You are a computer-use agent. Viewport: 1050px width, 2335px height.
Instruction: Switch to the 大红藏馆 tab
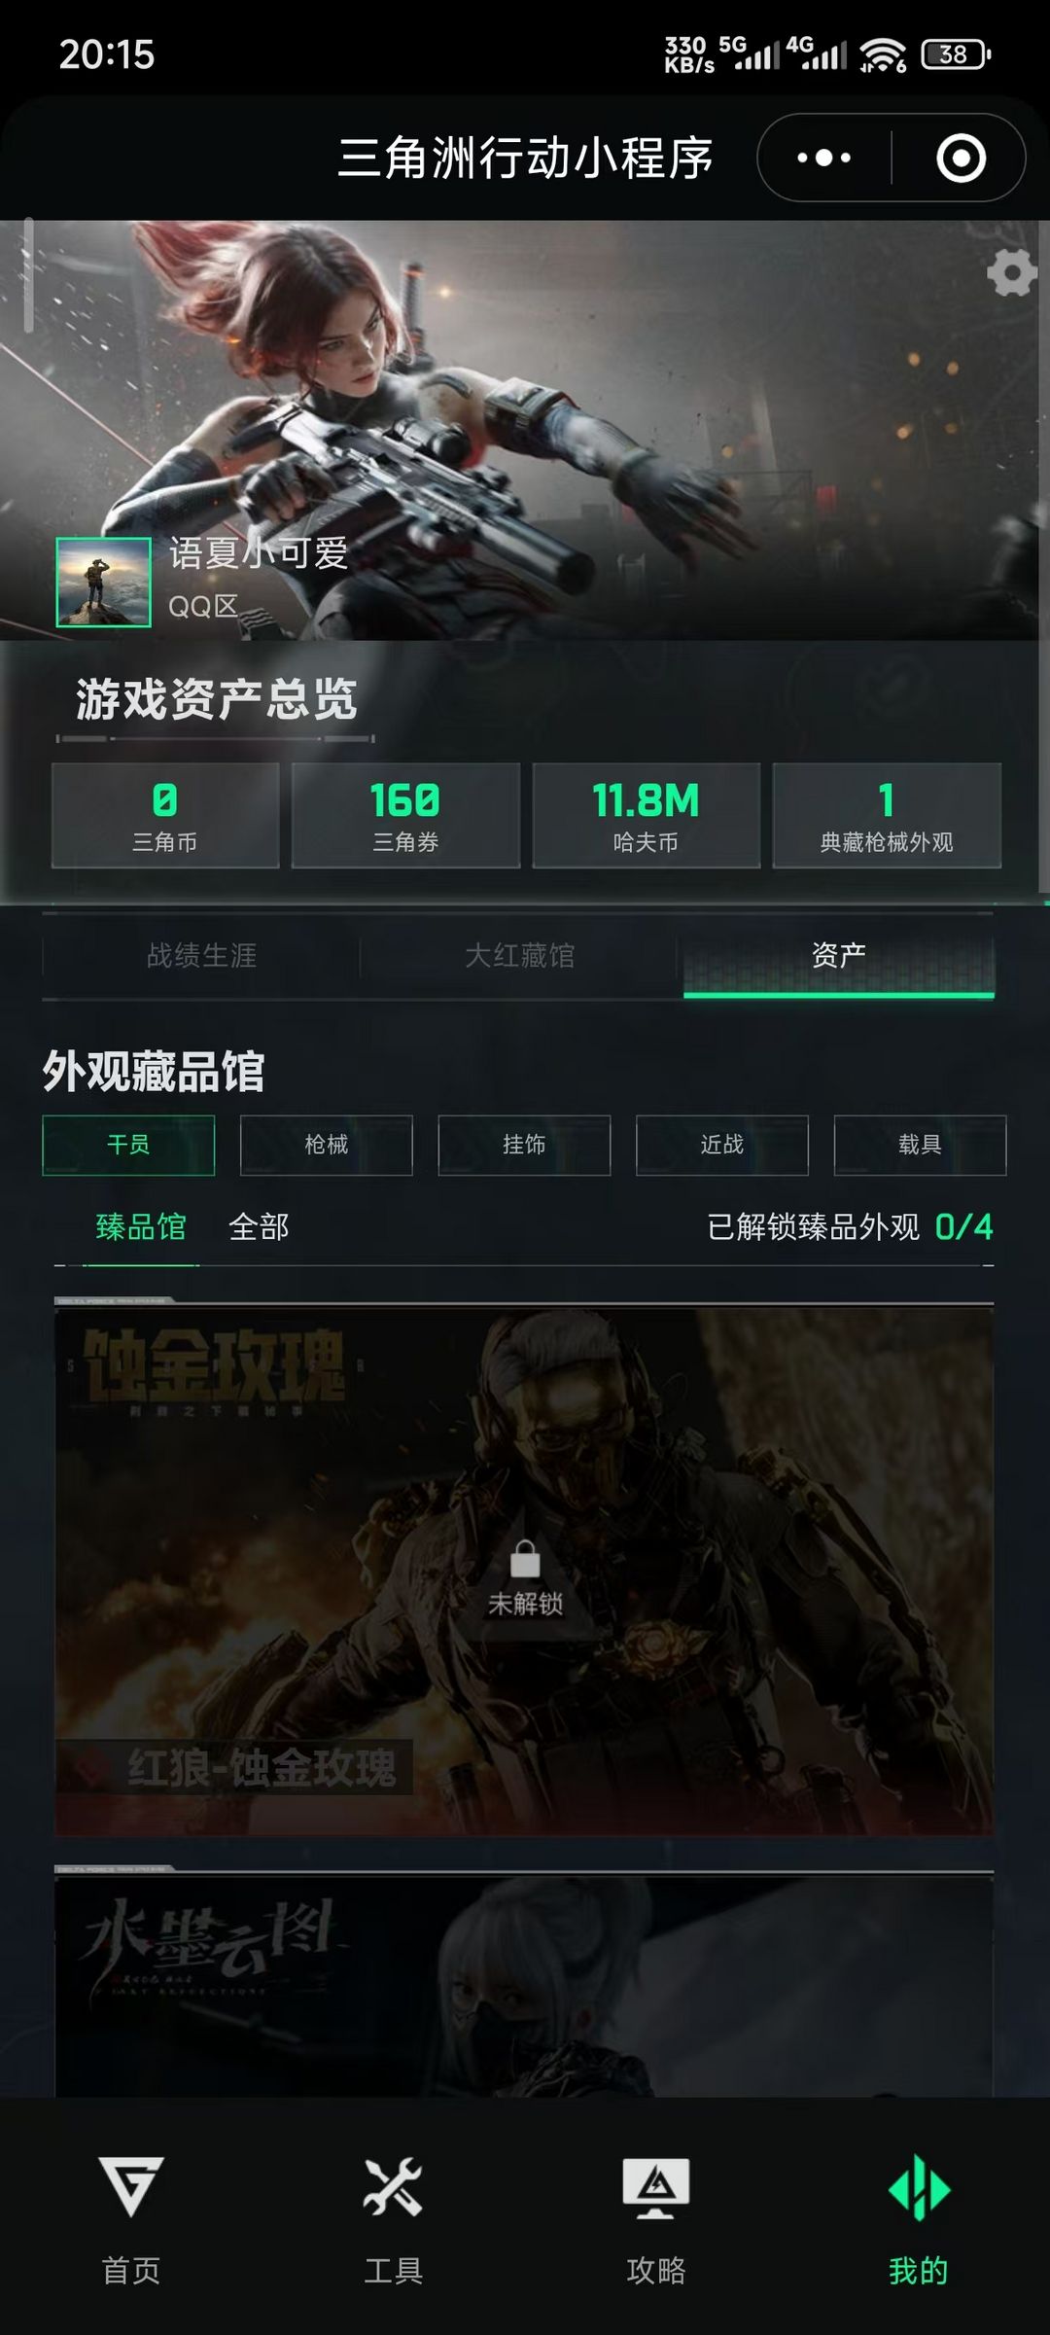coord(519,956)
